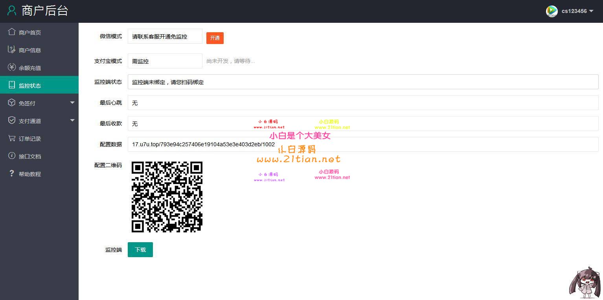Click the 微信模式 field label
This screenshot has height=300, width=603.
[111, 36]
